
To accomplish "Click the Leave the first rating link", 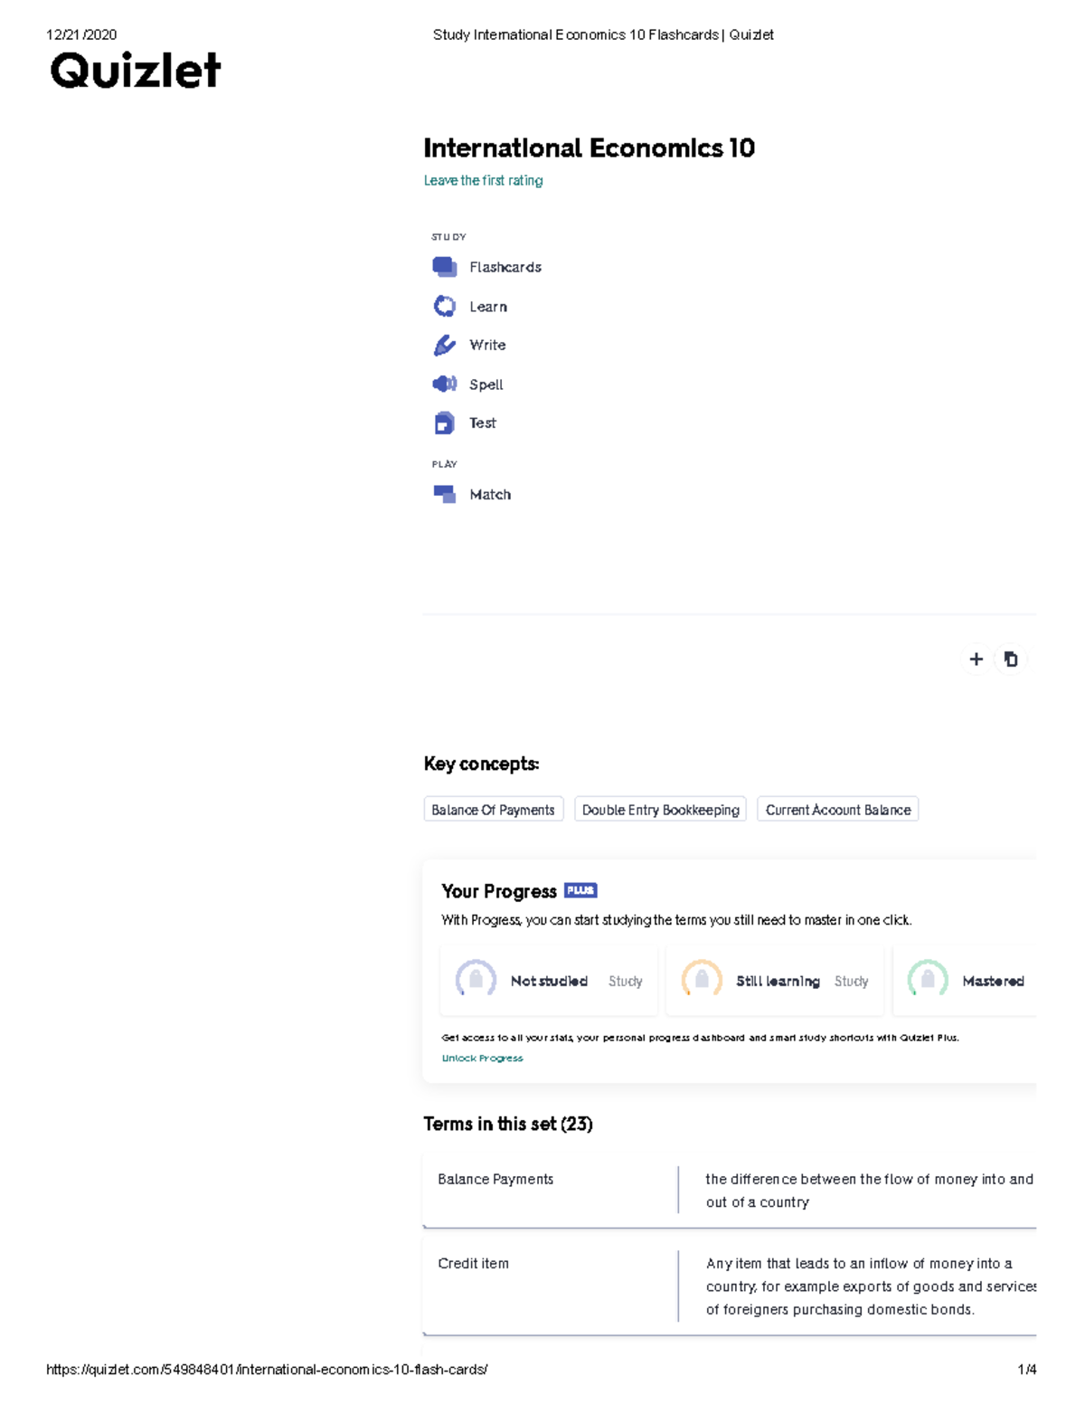I will [484, 181].
